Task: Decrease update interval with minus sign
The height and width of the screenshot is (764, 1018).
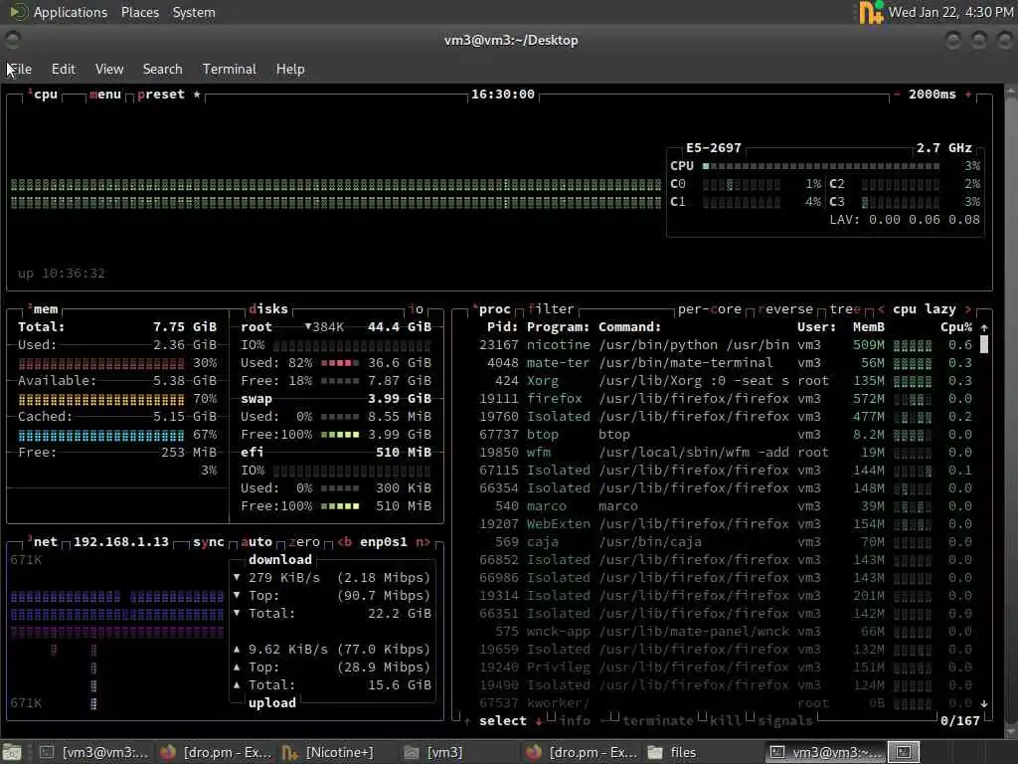Action: click(x=897, y=95)
